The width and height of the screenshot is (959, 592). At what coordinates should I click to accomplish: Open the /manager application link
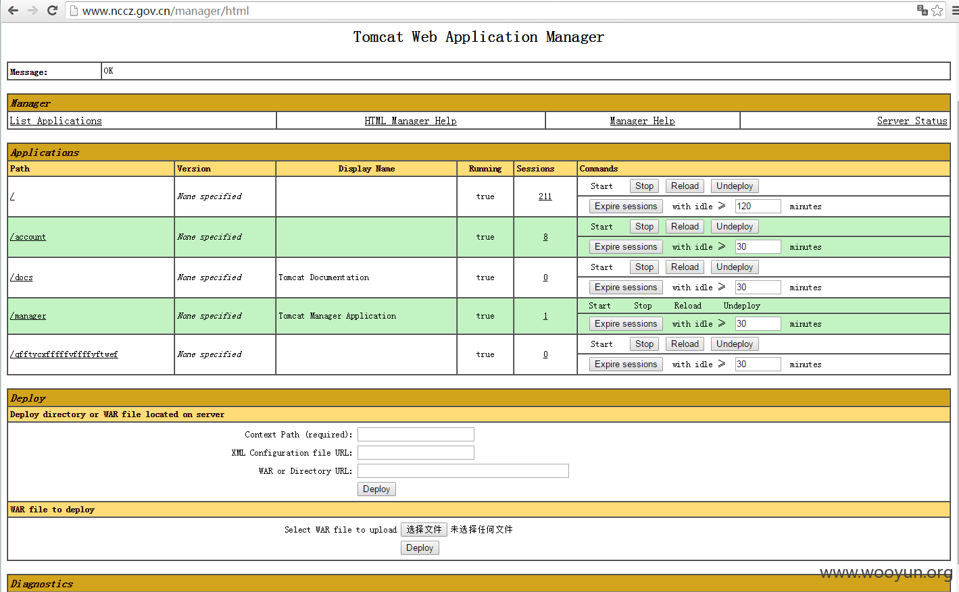coord(28,316)
